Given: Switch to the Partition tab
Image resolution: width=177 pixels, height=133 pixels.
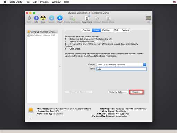Looking at the screenshot, I should (x=106, y=30).
